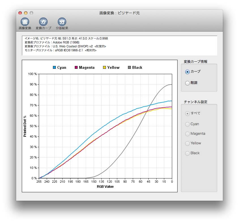239x223 pixels.
Task: Click the window title 画像変換：ビリヤード元
Action: click(119, 13)
